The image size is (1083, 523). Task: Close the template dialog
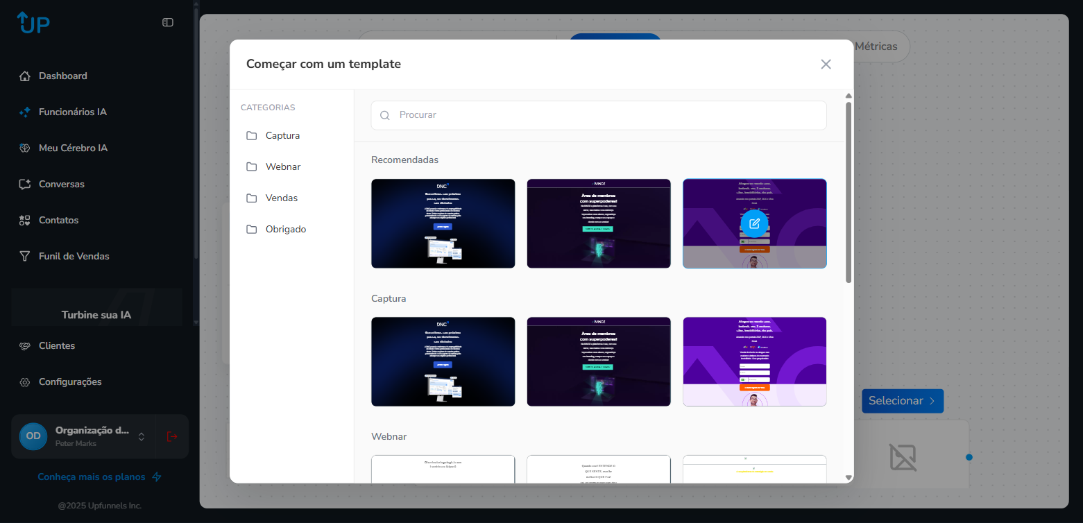(826, 65)
